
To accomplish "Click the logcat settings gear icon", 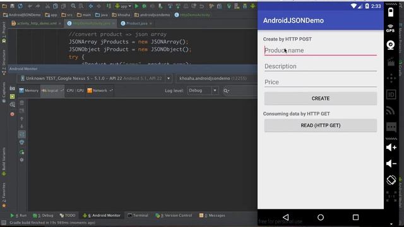I will pos(21,160).
